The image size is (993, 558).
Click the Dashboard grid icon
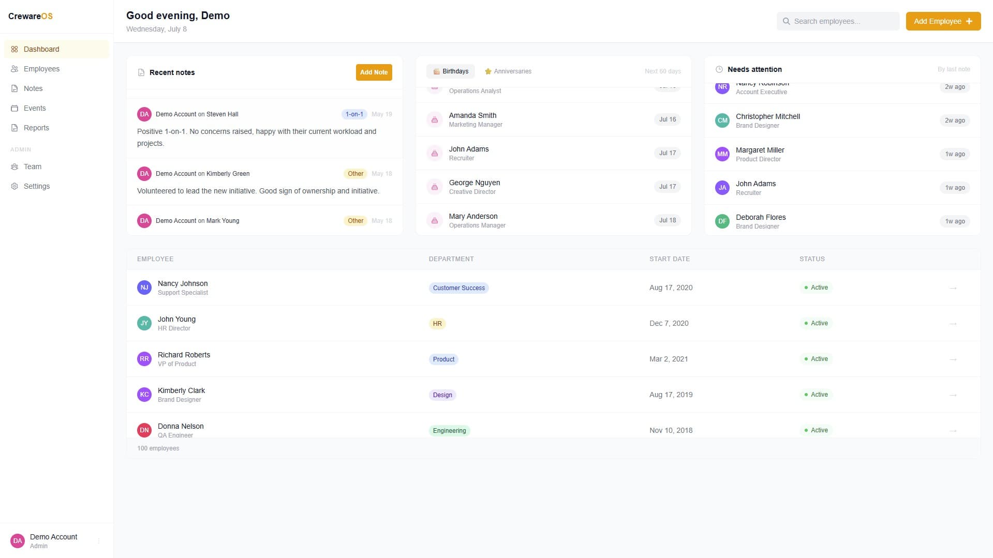tap(14, 49)
